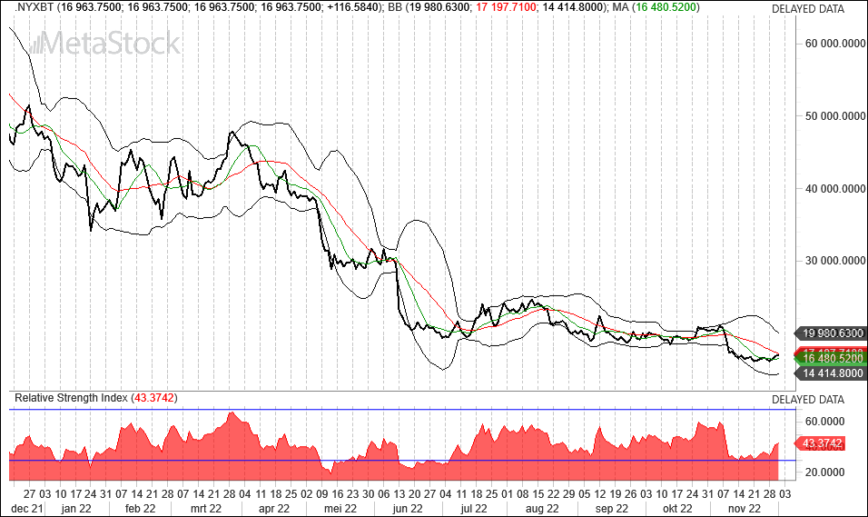Click the 'aug 22' month on time axis

click(541, 510)
